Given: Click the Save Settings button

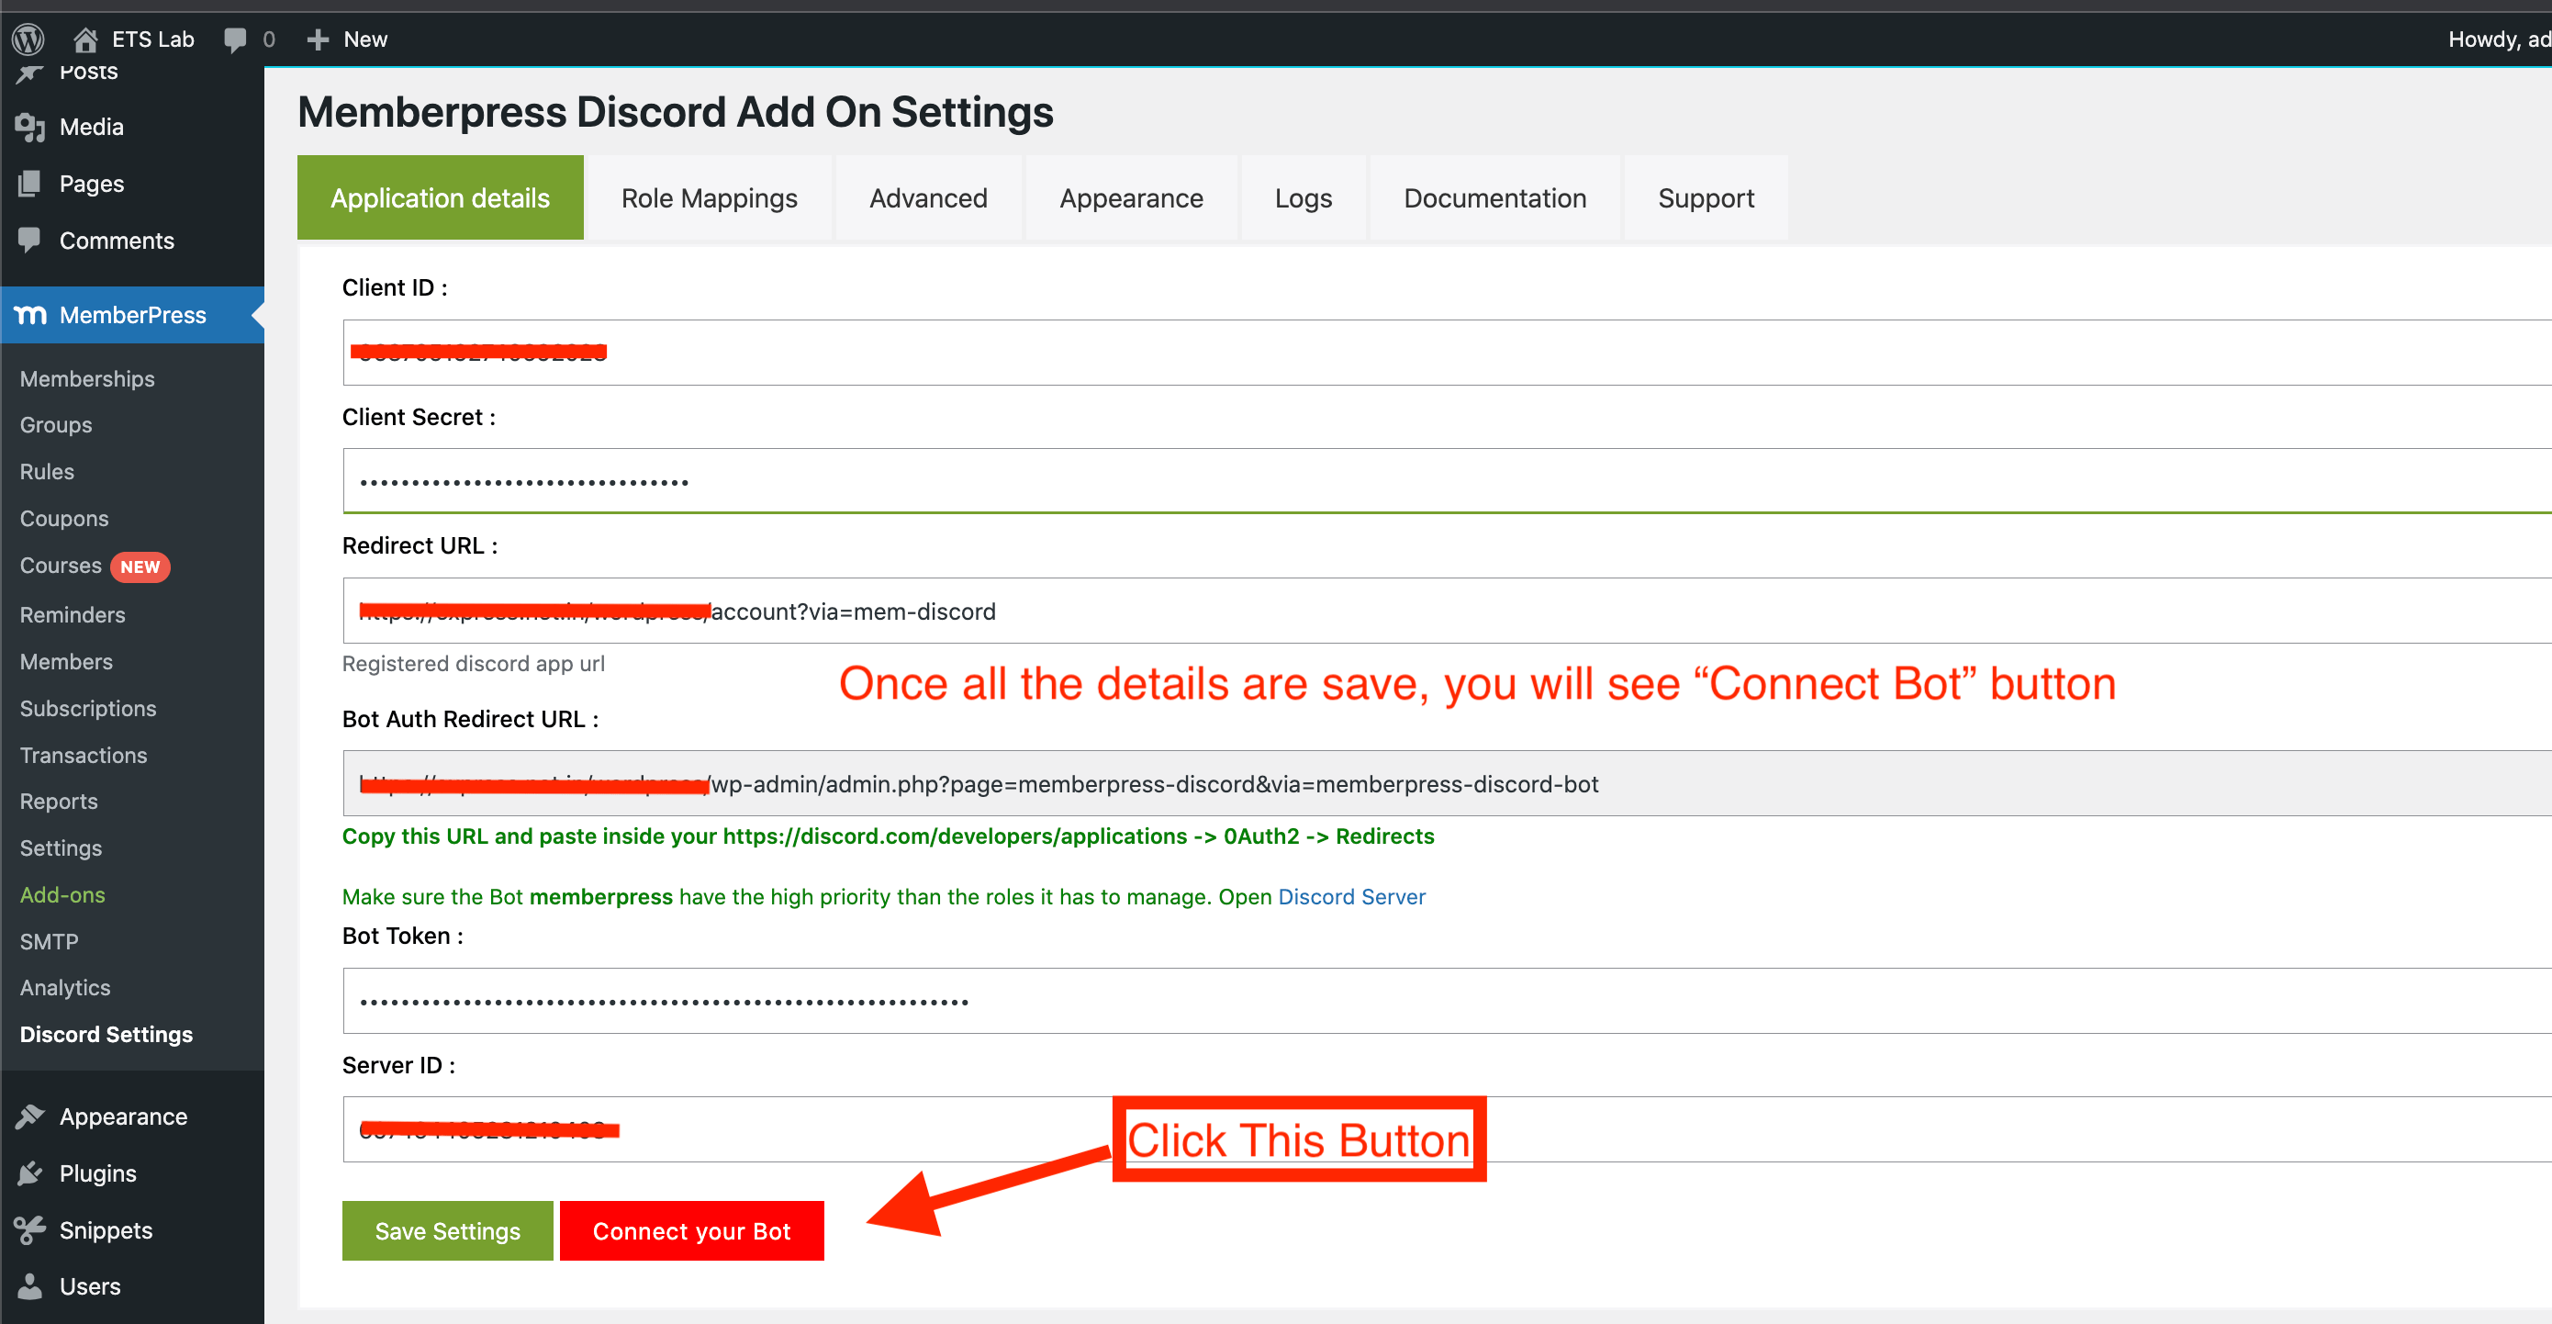Looking at the screenshot, I should (448, 1231).
